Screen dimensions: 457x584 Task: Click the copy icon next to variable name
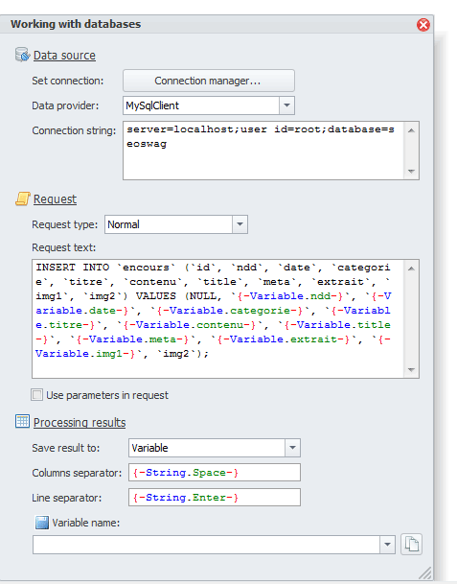(411, 545)
